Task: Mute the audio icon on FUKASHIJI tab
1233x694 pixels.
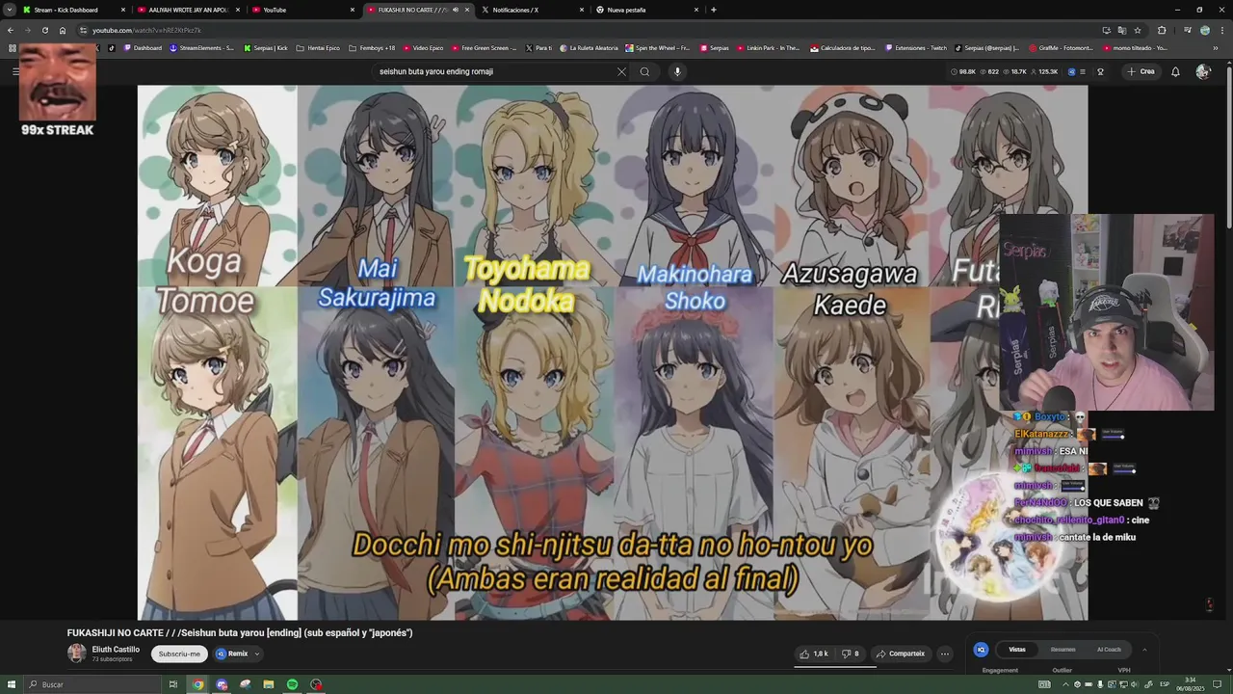Action: pyautogui.click(x=456, y=10)
